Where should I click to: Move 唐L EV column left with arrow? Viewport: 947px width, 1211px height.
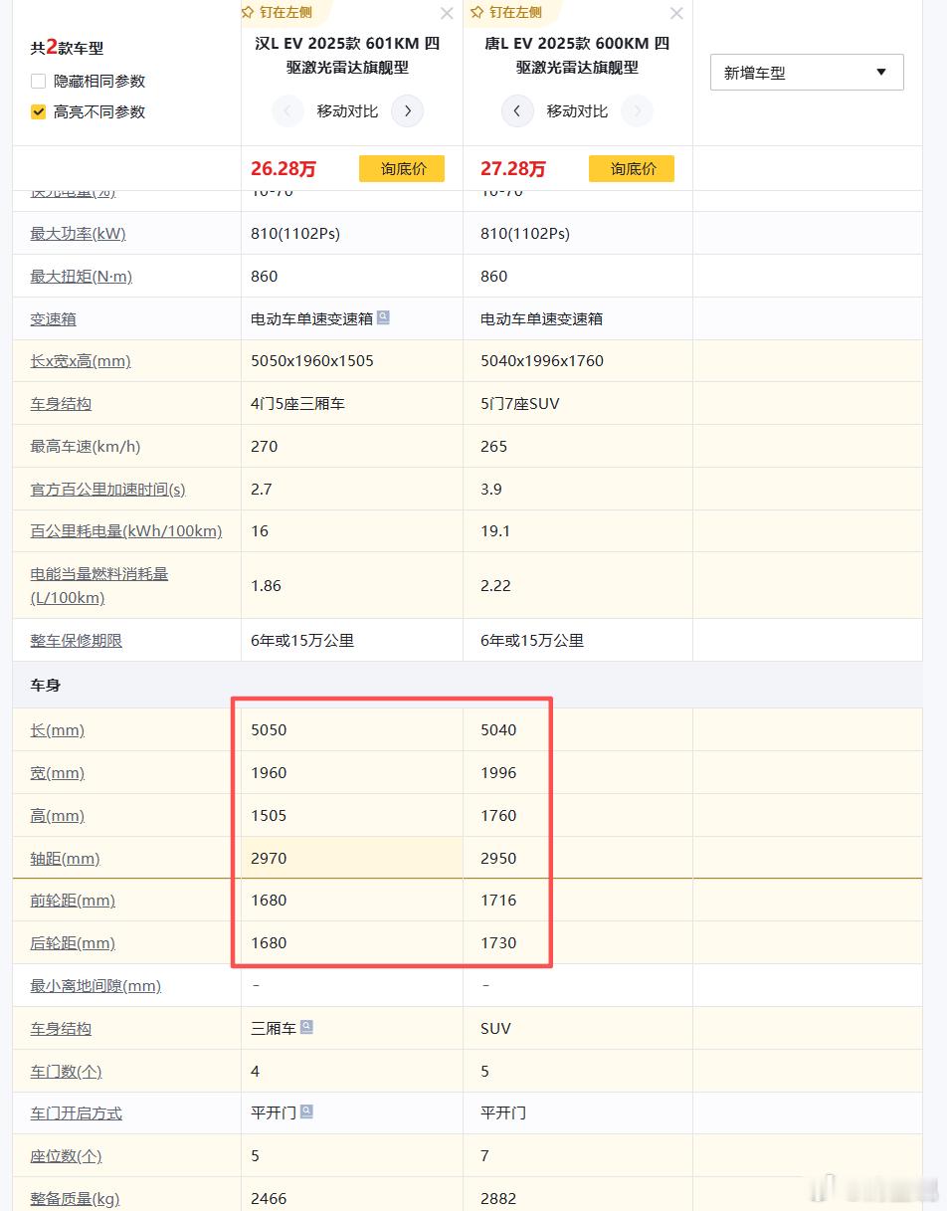point(517,110)
